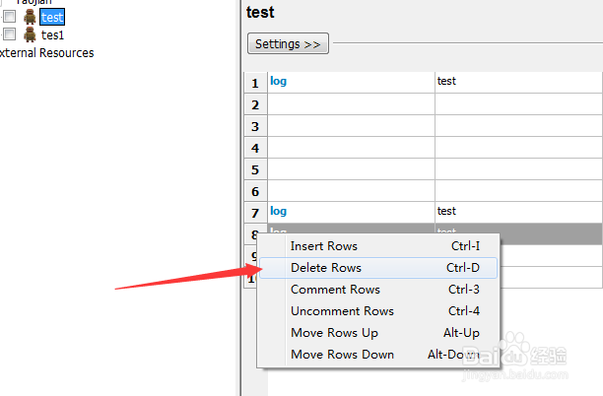Choose Delete Rows from context menu
The image size is (603, 396).
[325, 268]
